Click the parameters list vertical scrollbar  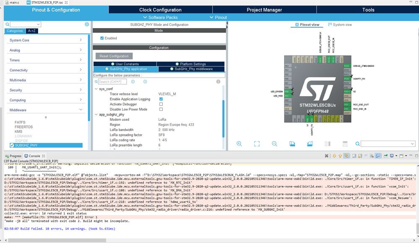[x=224, y=119]
